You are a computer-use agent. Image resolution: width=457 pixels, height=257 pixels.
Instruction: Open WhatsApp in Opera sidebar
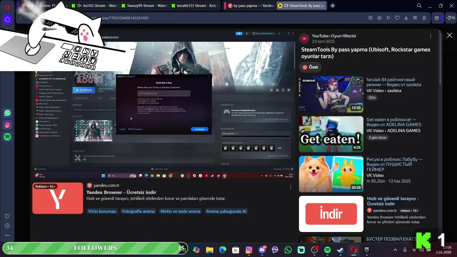point(7,113)
